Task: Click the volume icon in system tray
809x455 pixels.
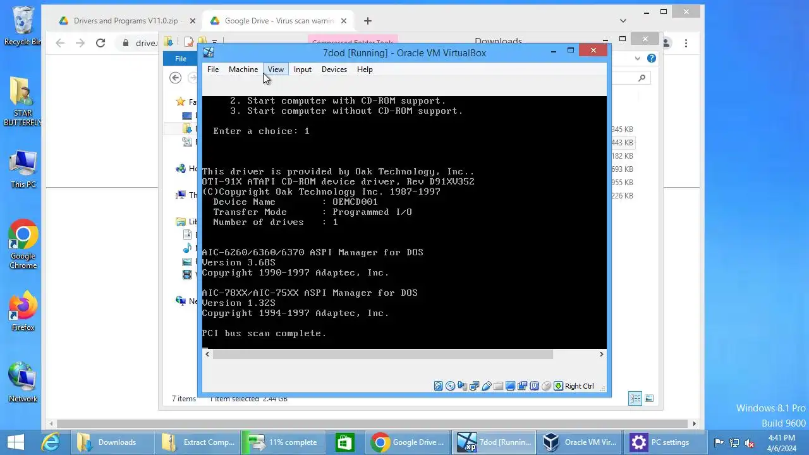Action: click(x=750, y=443)
